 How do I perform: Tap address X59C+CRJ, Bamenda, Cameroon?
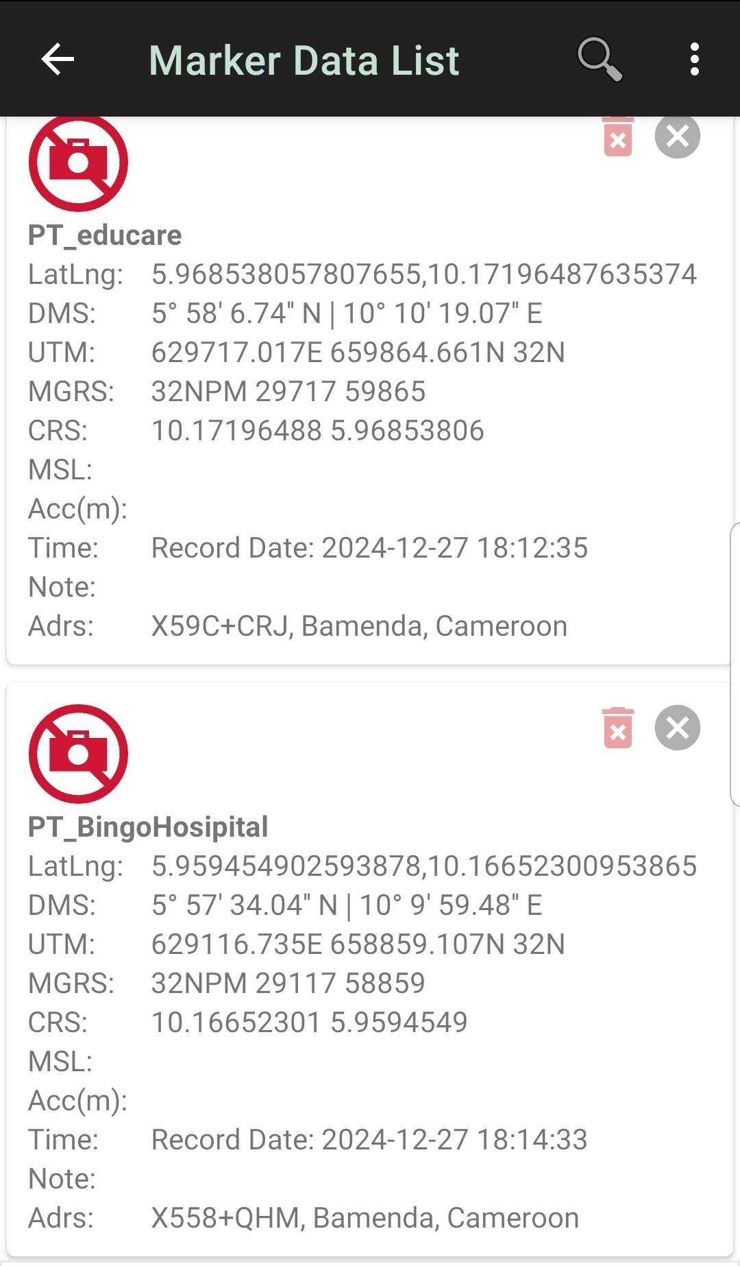point(359,626)
